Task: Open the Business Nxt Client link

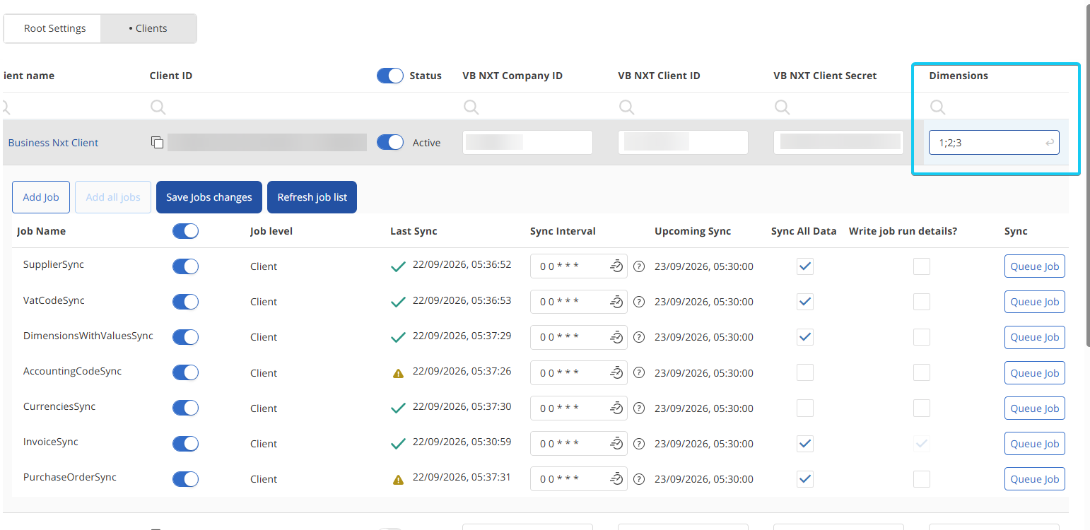Action: (x=53, y=143)
